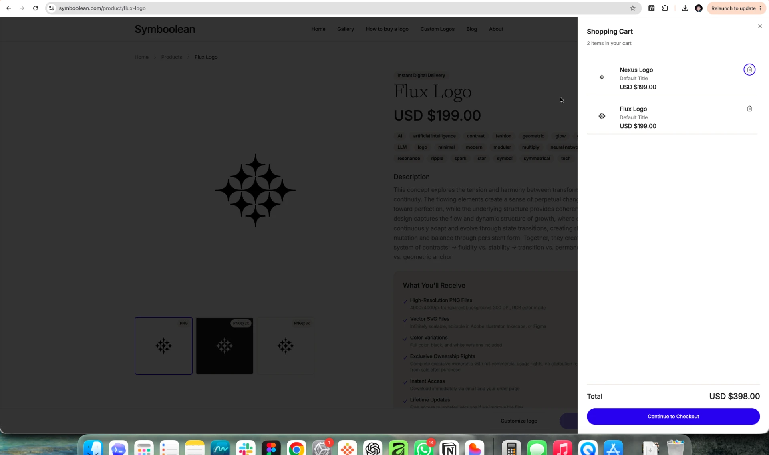Viewport: 769px width, 455px height.
Task: Remove Nexus Logo from the cart
Action: (749, 70)
